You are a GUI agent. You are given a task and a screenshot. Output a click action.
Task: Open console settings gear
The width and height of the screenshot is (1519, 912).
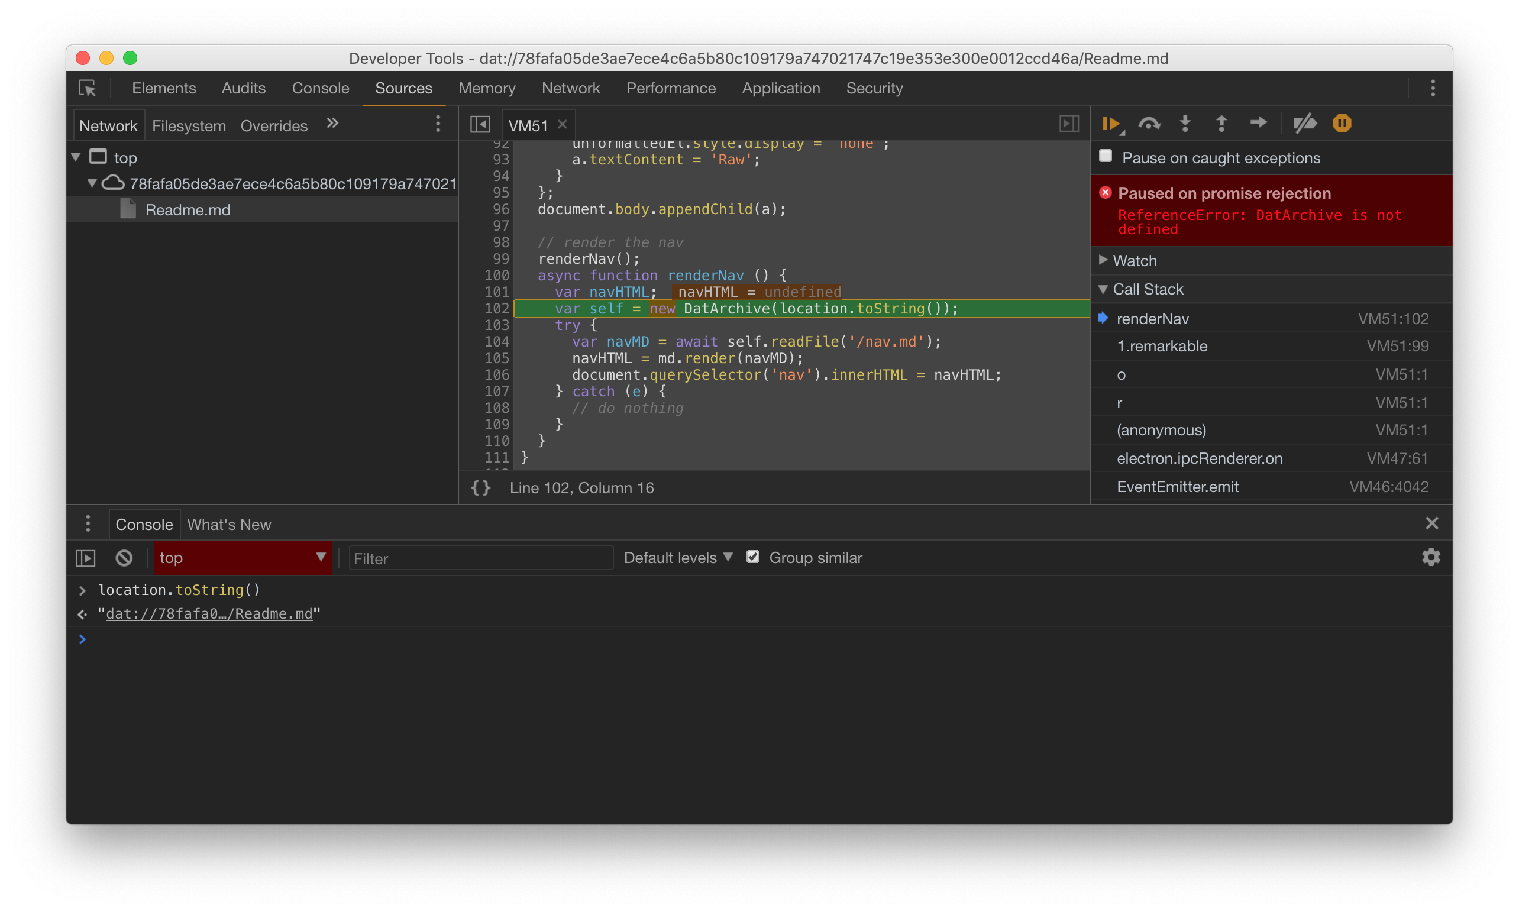coord(1431,557)
